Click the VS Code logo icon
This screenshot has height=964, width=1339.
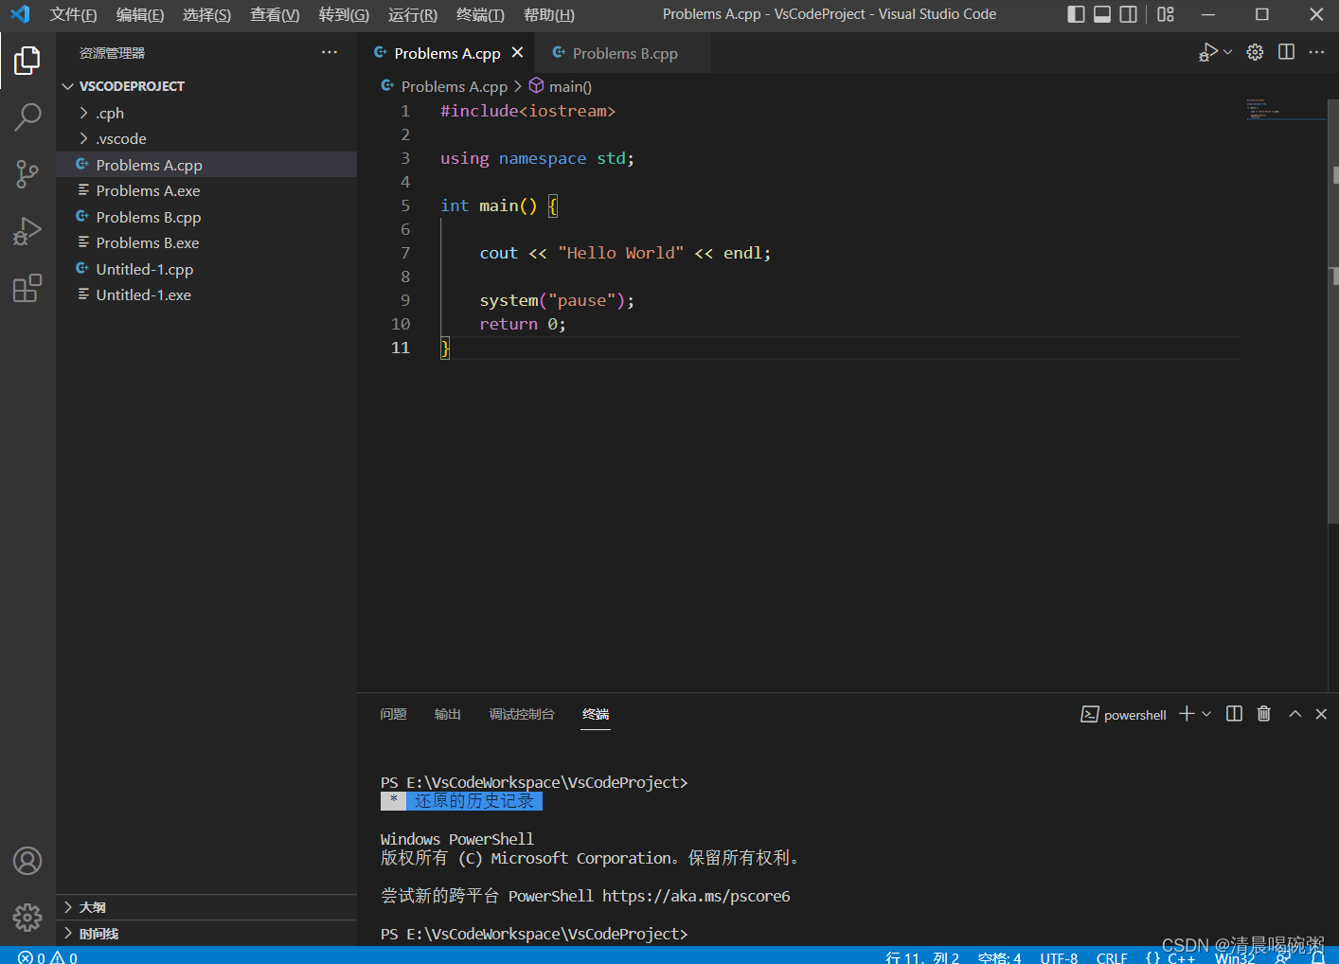point(20,14)
